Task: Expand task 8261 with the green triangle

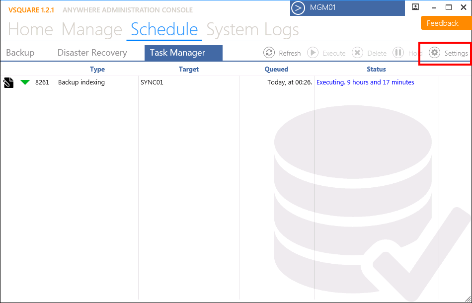Action: tap(25, 82)
